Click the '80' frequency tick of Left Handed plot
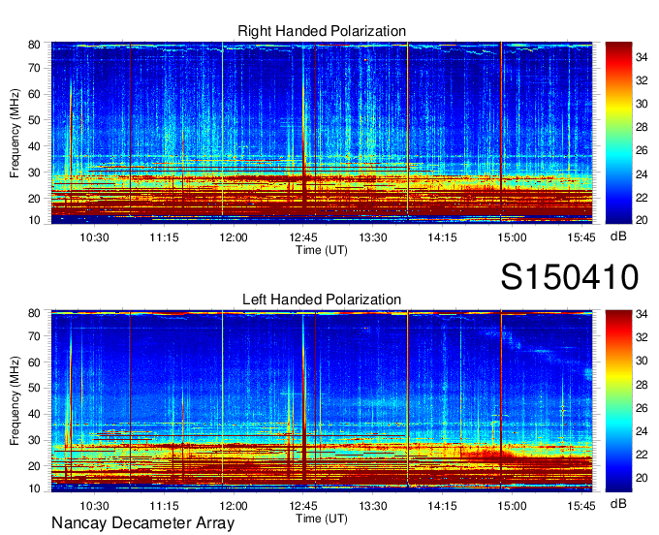The width and height of the screenshot is (659, 535). pos(34,313)
